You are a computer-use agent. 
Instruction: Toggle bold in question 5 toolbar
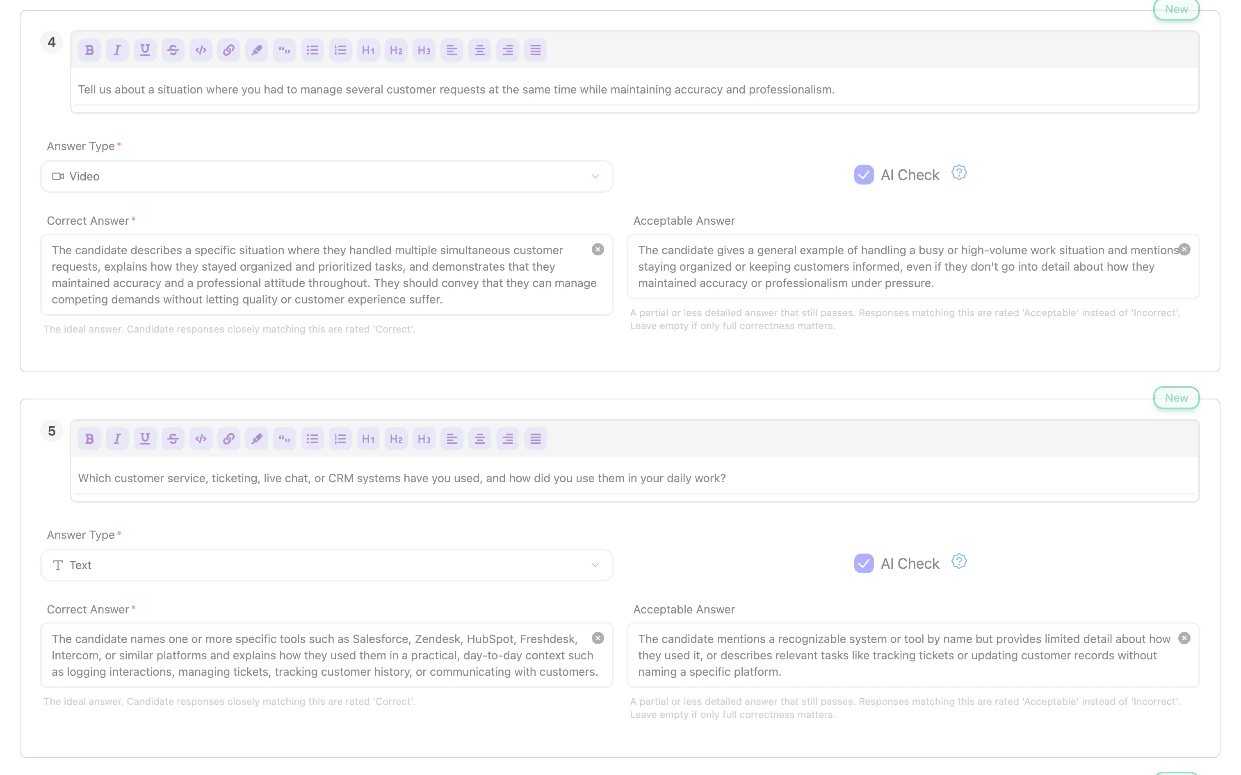89,439
